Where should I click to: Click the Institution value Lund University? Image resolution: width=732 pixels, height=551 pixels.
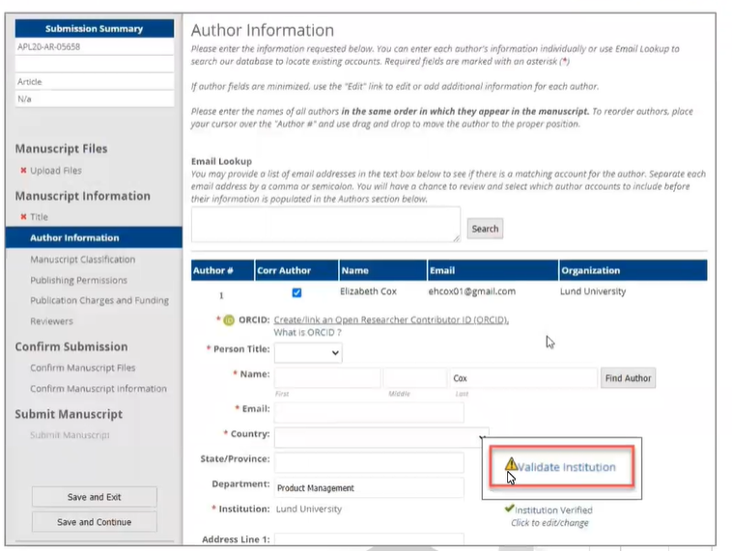point(309,509)
